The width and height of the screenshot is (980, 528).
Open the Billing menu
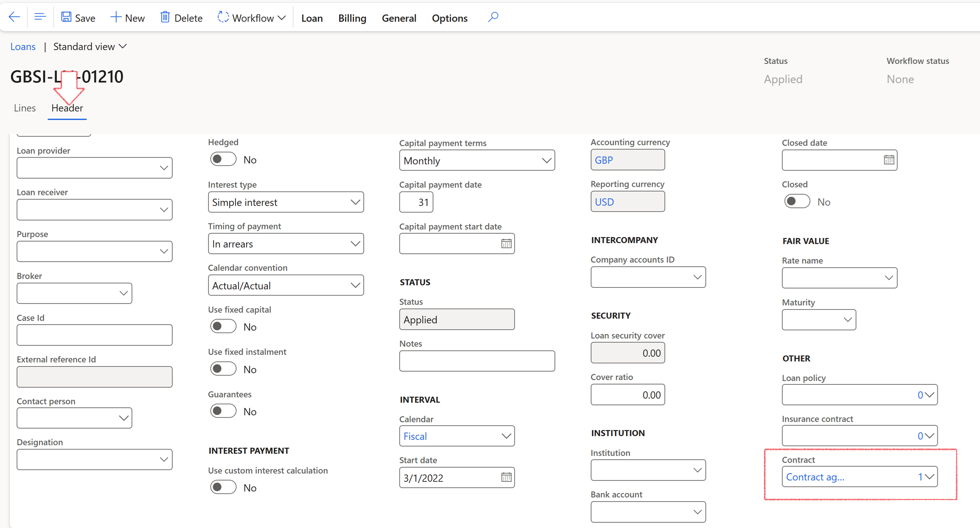(x=352, y=18)
